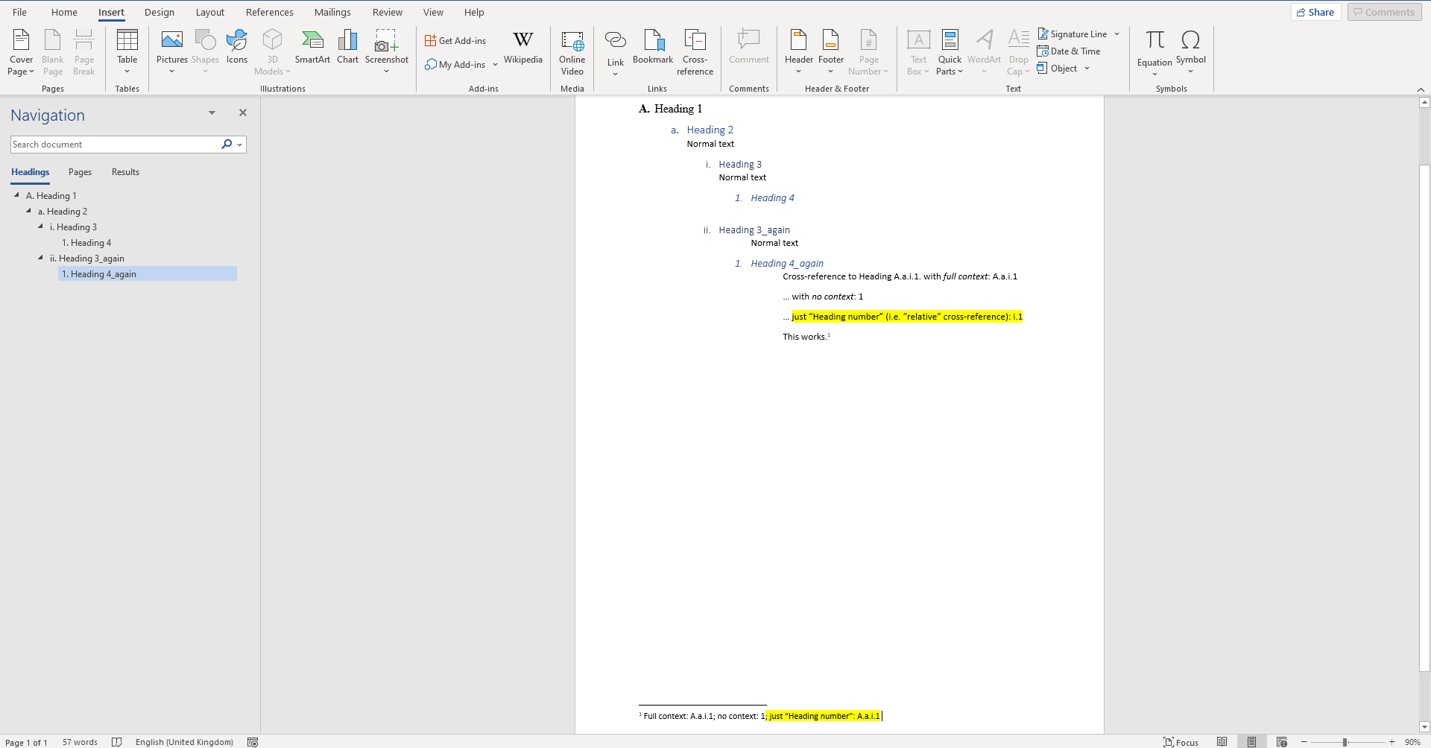Insert a Chart
Screen dimensions: 1431x748
[x=347, y=47]
